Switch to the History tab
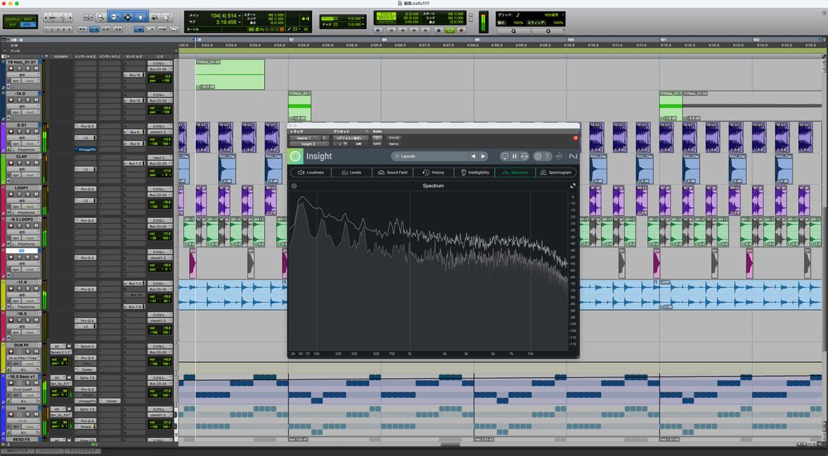 click(433, 172)
